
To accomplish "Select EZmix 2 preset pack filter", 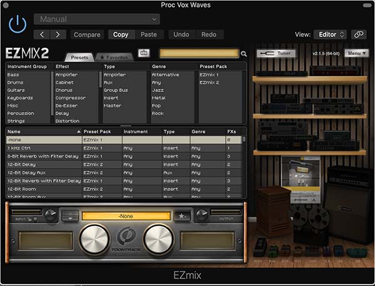I will [209, 83].
